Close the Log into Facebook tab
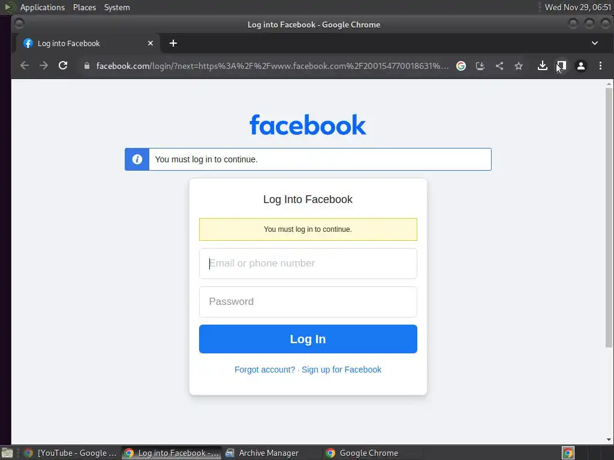The image size is (614, 460). pyautogui.click(x=151, y=43)
